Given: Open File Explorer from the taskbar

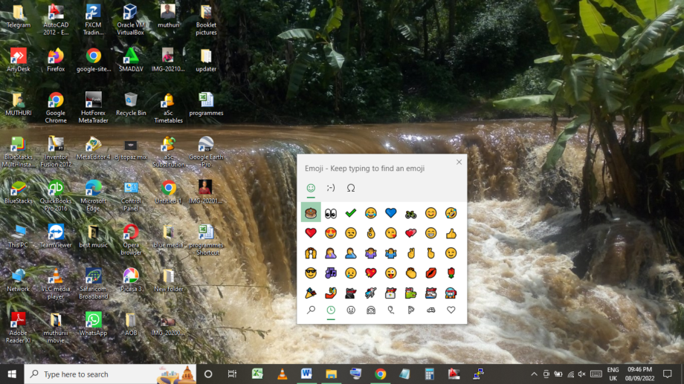Looking at the screenshot, I should pyautogui.click(x=331, y=374).
